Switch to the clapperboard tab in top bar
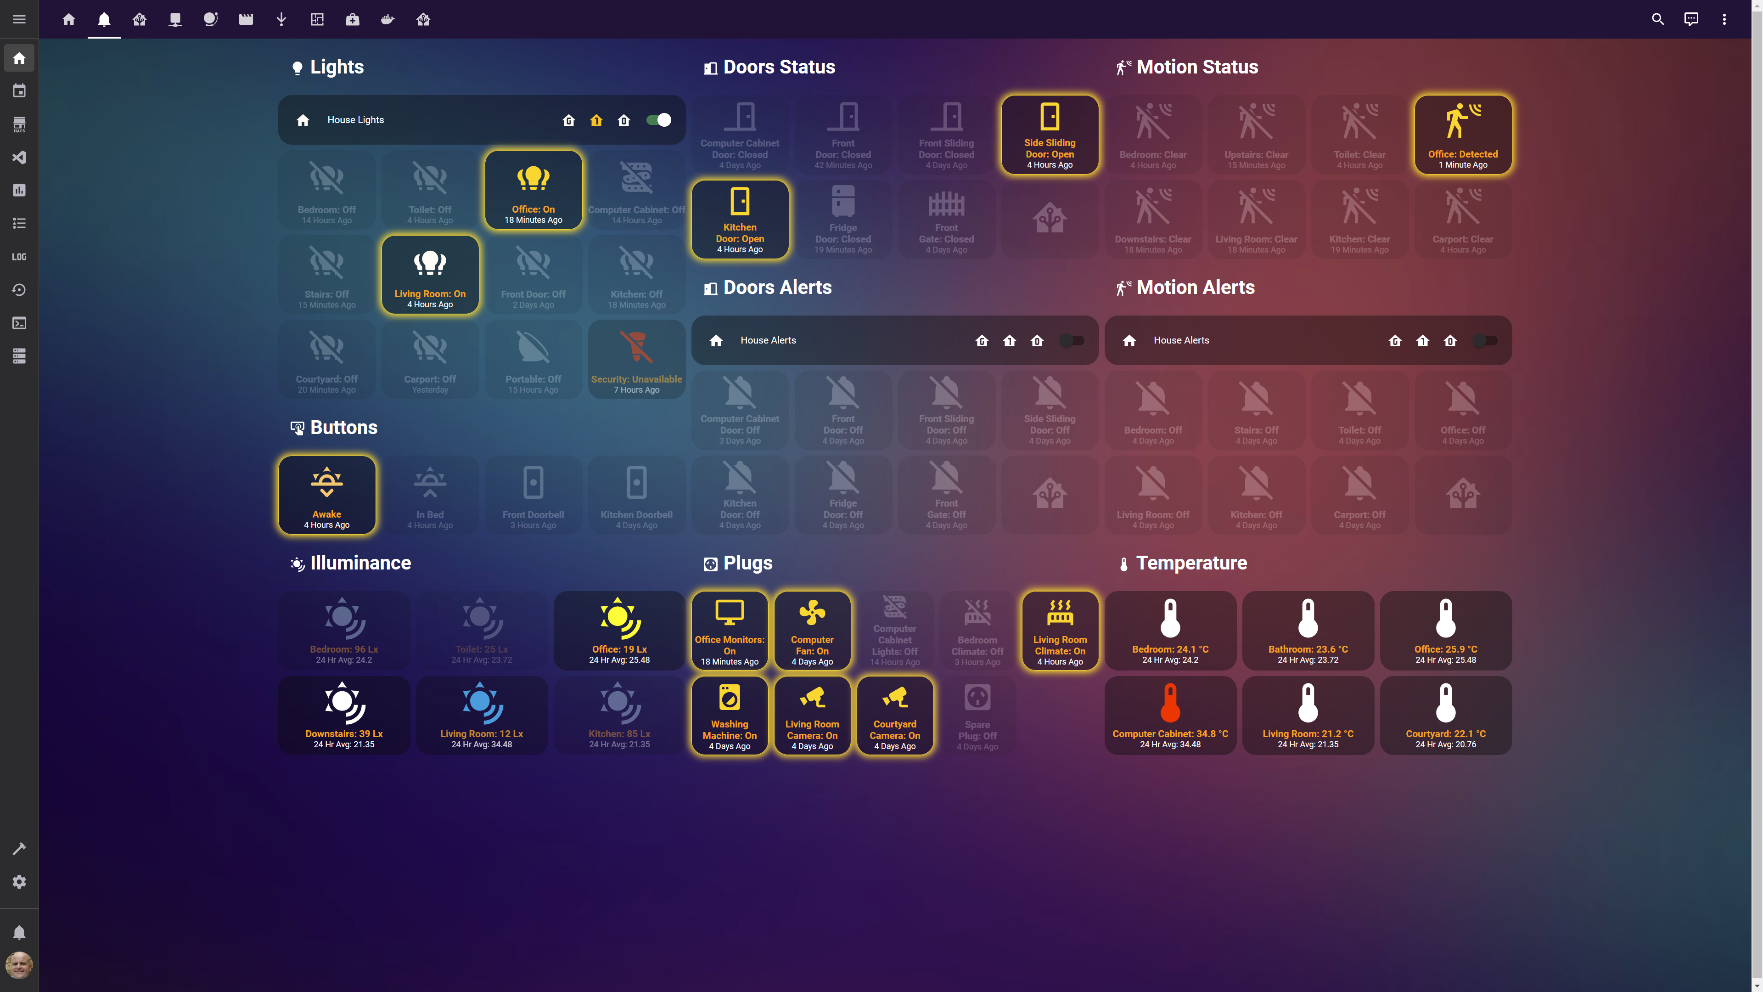This screenshot has height=992, width=1763. click(246, 19)
